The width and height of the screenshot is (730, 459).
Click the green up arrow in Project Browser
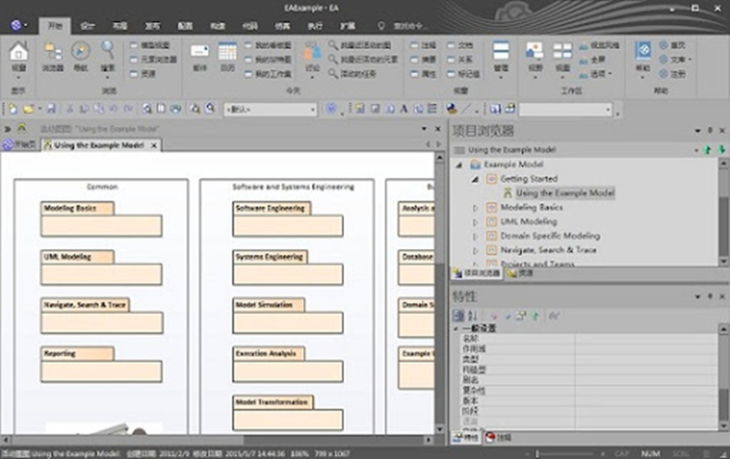pos(708,150)
